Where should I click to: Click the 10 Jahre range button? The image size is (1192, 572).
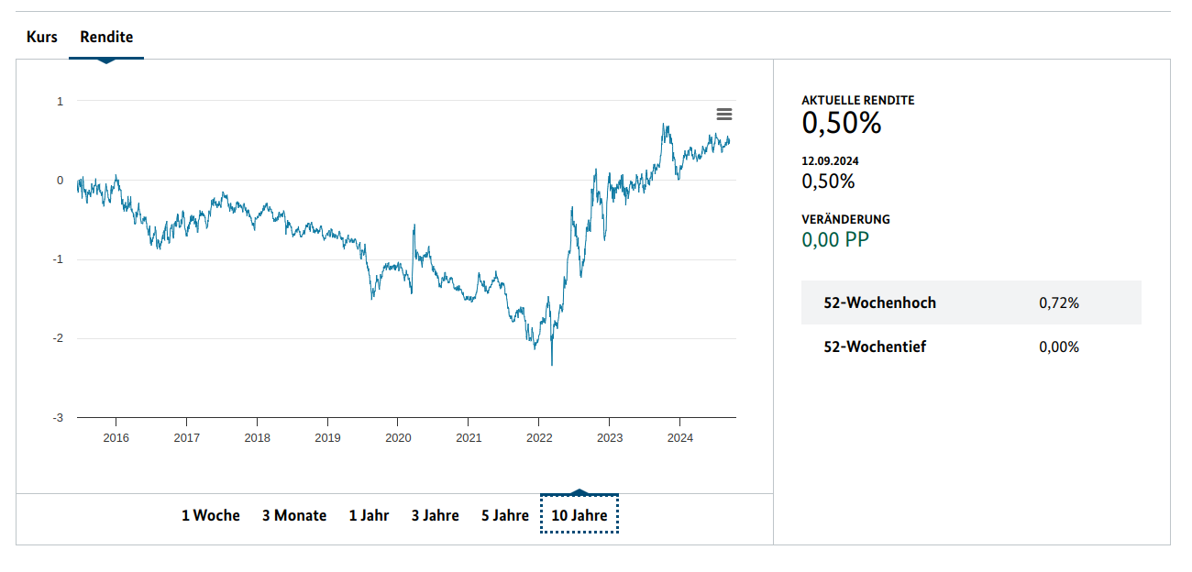point(579,515)
